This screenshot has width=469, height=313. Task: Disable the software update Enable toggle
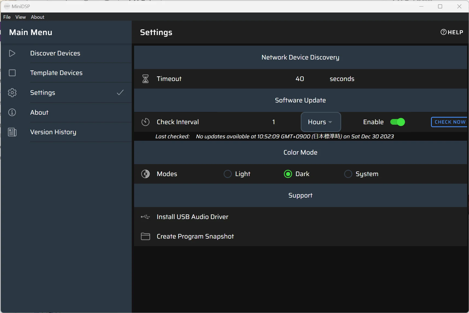click(397, 122)
